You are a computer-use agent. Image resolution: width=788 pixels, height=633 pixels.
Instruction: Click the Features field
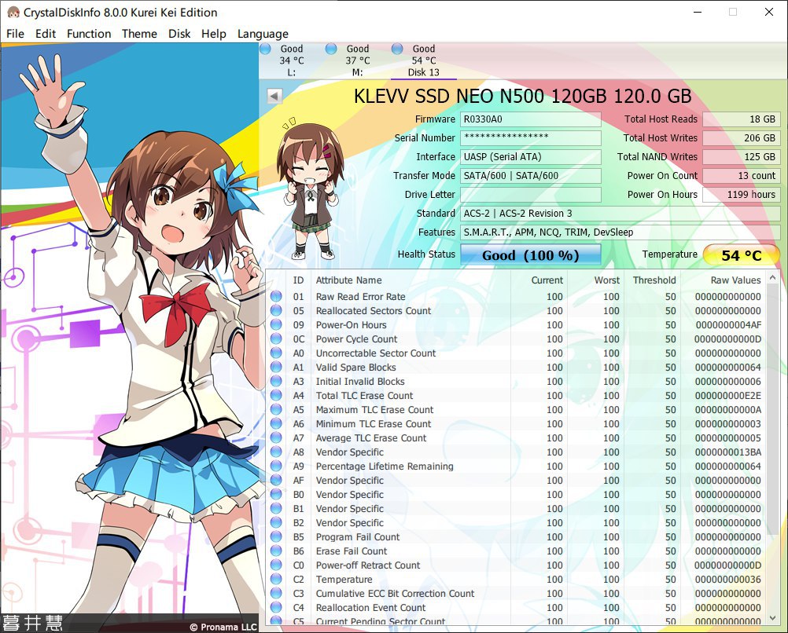click(x=620, y=232)
